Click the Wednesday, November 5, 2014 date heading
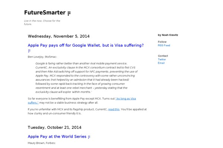The width and height of the screenshot is (223, 148). coord(59,36)
